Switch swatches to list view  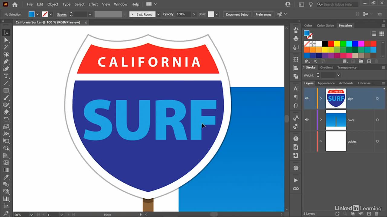click(x=374, y=34)
